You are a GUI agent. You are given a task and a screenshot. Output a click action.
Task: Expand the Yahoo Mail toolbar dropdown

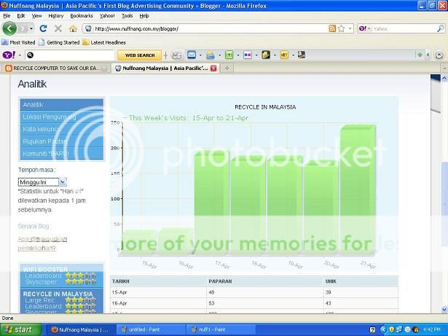point(200,55)
